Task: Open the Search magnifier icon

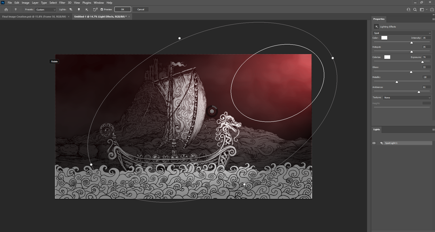Action: click(415, 9)
